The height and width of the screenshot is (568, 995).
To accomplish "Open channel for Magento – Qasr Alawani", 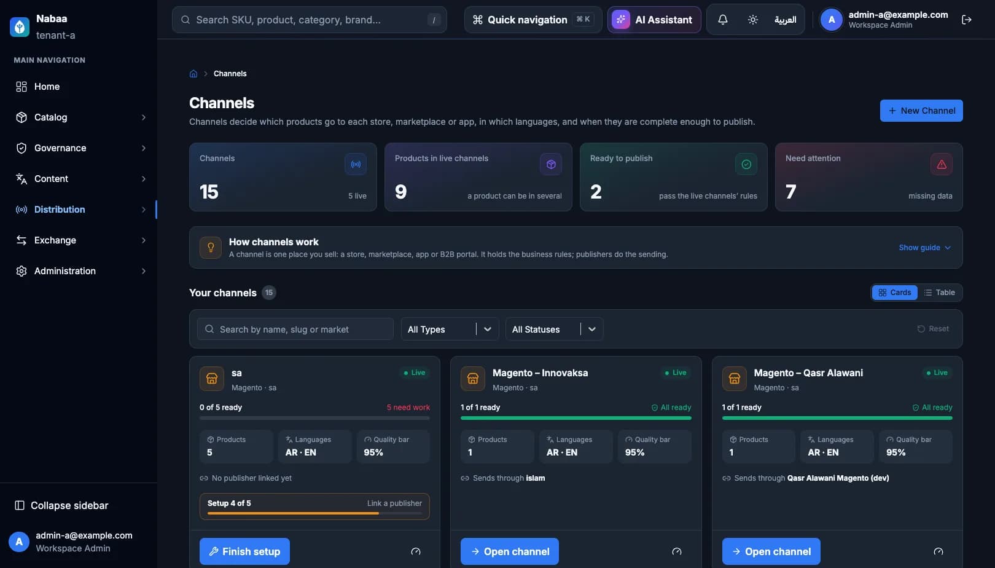I will 771,551.
